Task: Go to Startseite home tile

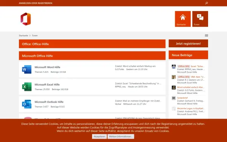Action: (x=183, y=19)
